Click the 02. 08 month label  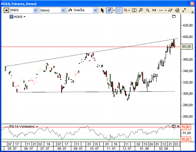(x=164, y=149)
